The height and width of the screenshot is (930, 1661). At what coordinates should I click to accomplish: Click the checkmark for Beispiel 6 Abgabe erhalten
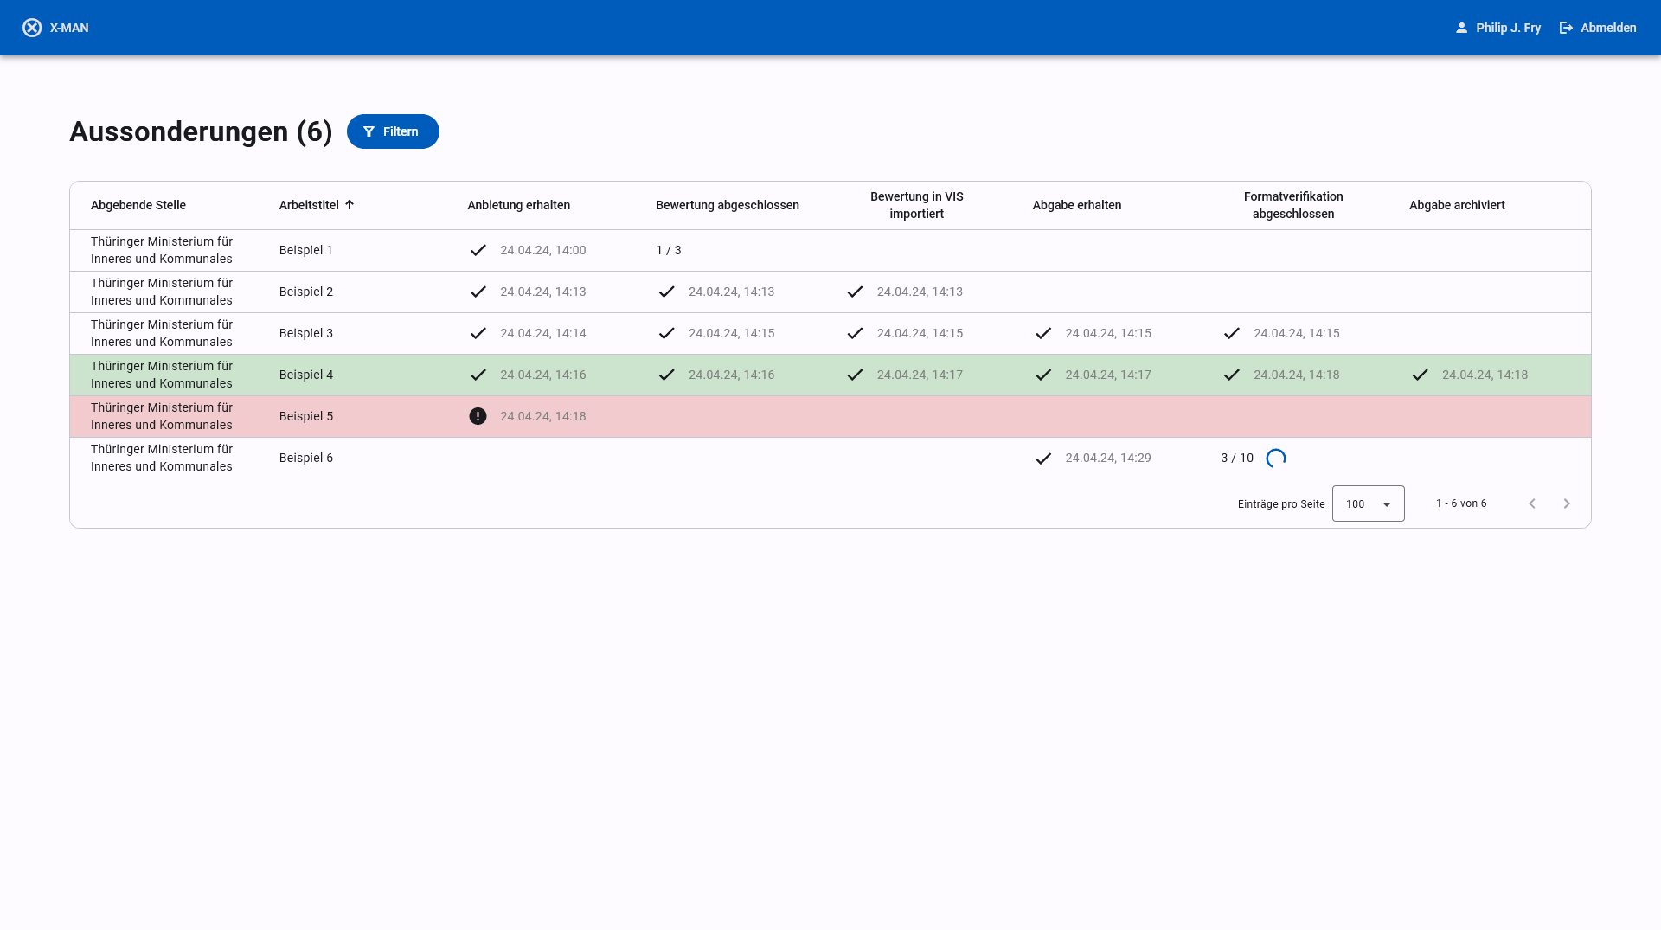click(x=1043, y=458)
